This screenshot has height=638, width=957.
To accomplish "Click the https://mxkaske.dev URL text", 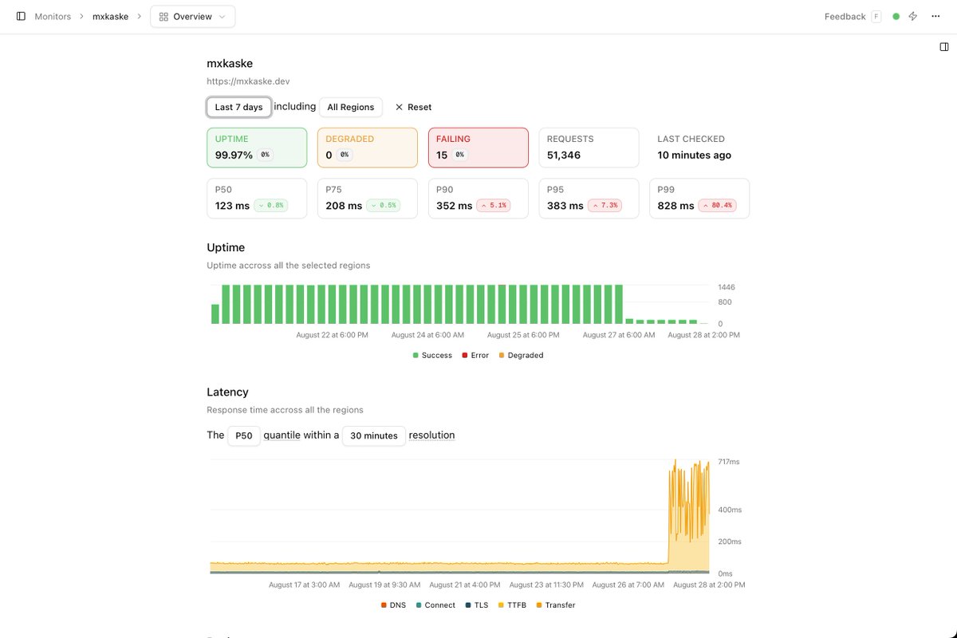I will 248,81.
